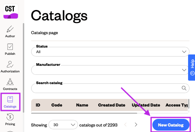Click the table vertical scrollbar
The width and height of the screenshot is (195, 132).
[x=189, y=104]
